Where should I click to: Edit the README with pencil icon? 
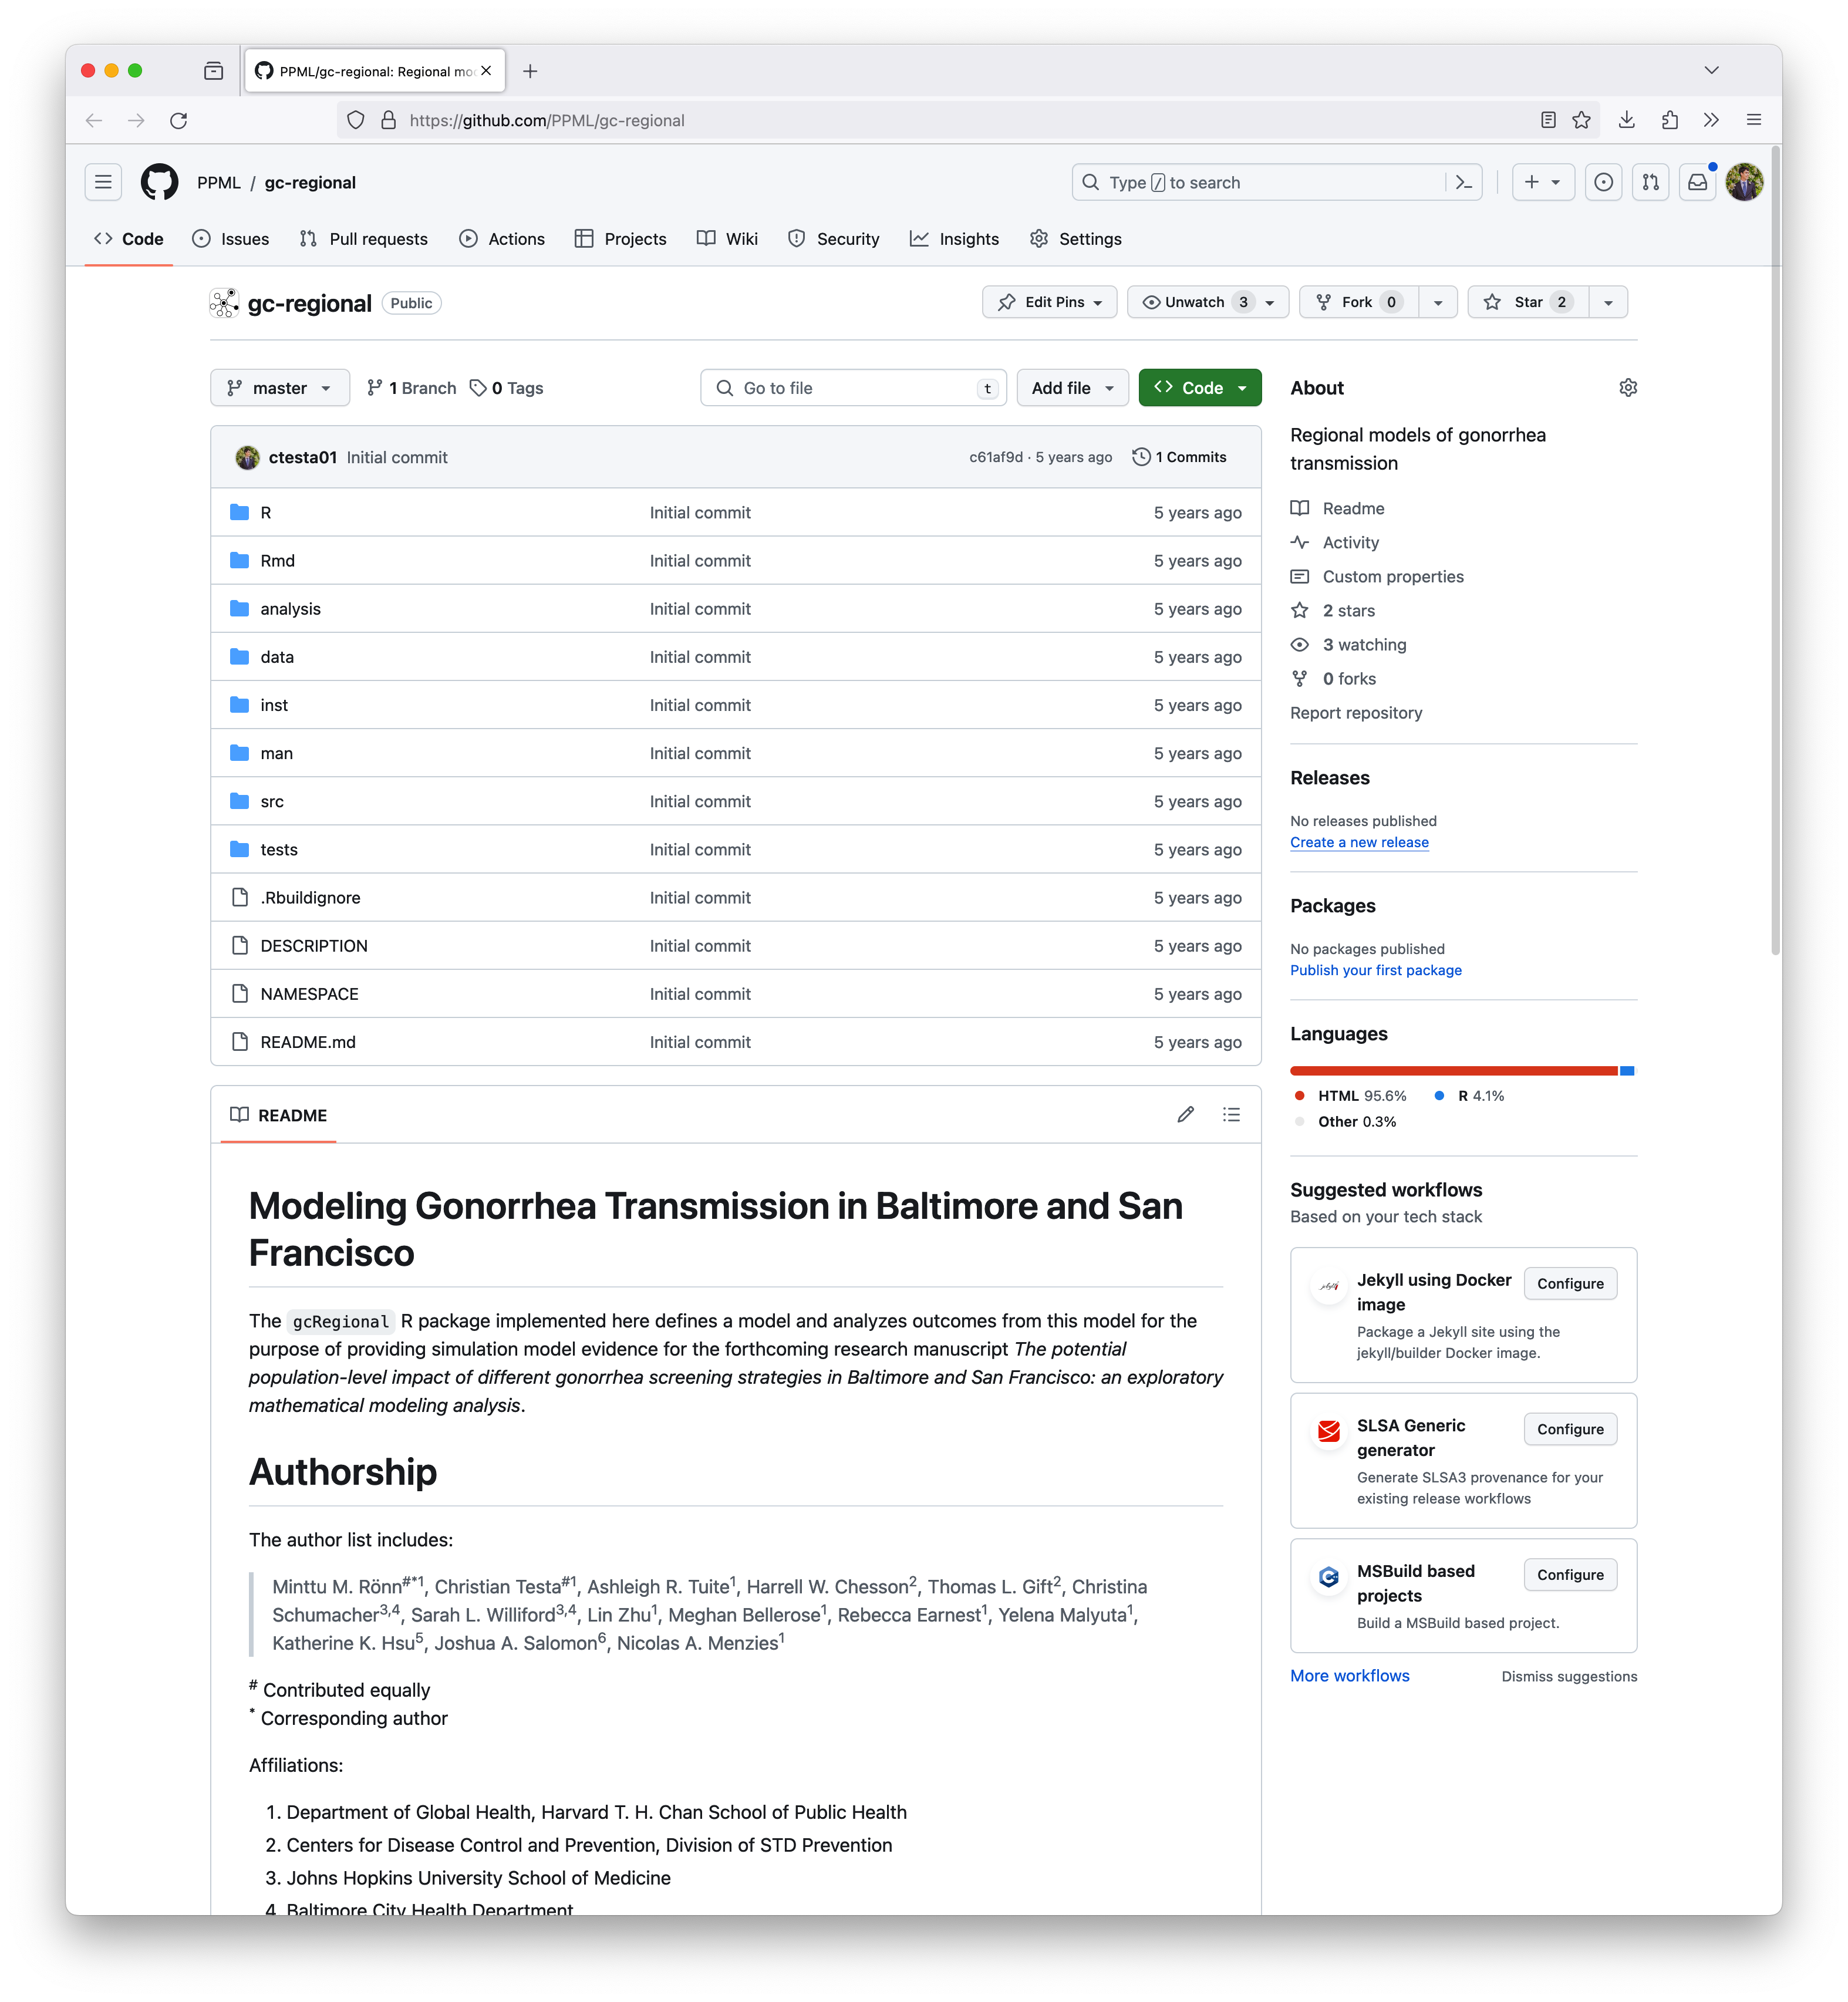pyautogui.click(x=1185, y=1114)
